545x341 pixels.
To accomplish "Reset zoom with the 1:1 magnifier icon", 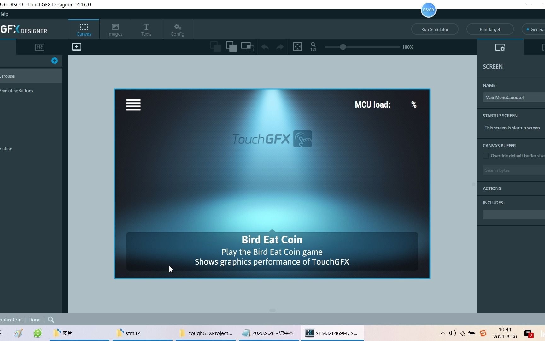I will (x=313, y=47).
